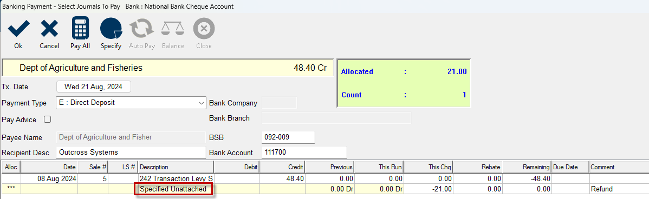Click the Count value 1

click(x=464, y=95)
